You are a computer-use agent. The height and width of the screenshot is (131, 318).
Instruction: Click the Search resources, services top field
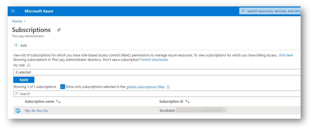(x=270, y=11)
